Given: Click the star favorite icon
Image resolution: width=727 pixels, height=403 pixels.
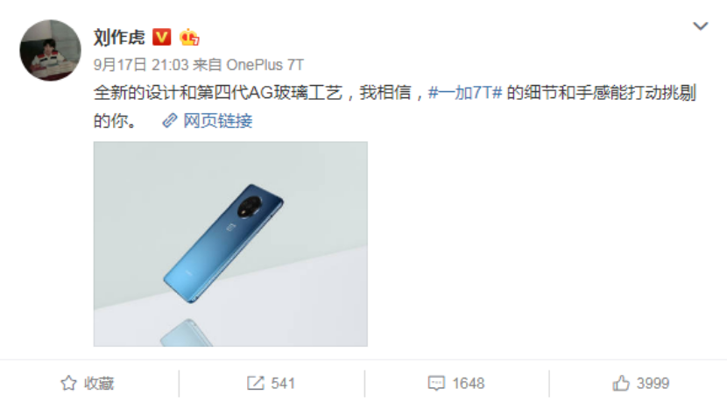Looking at the screenshot, I should click(x=68, y=383).
